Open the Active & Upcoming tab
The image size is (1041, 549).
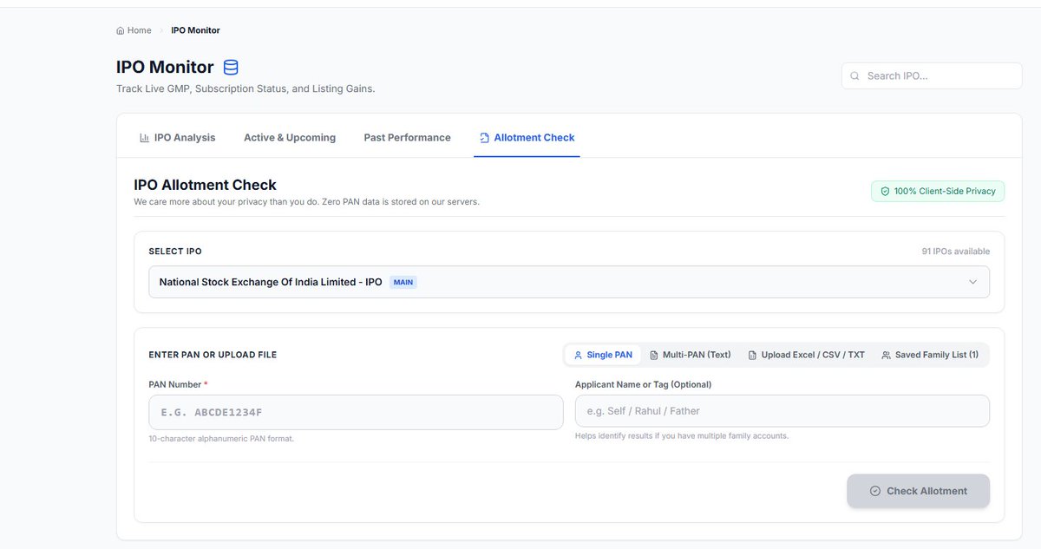coord(290,138)
